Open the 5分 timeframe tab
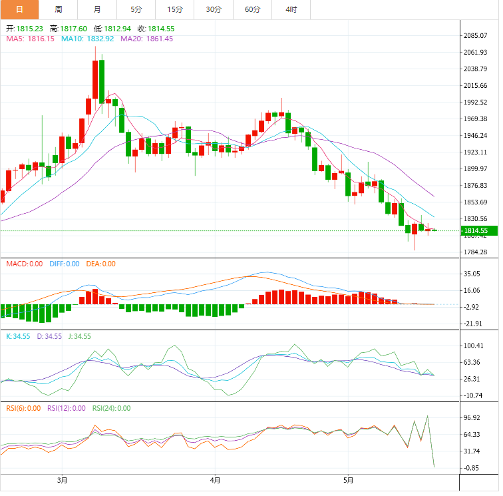Viewport: 503px width, 496px height. point(136,9)
